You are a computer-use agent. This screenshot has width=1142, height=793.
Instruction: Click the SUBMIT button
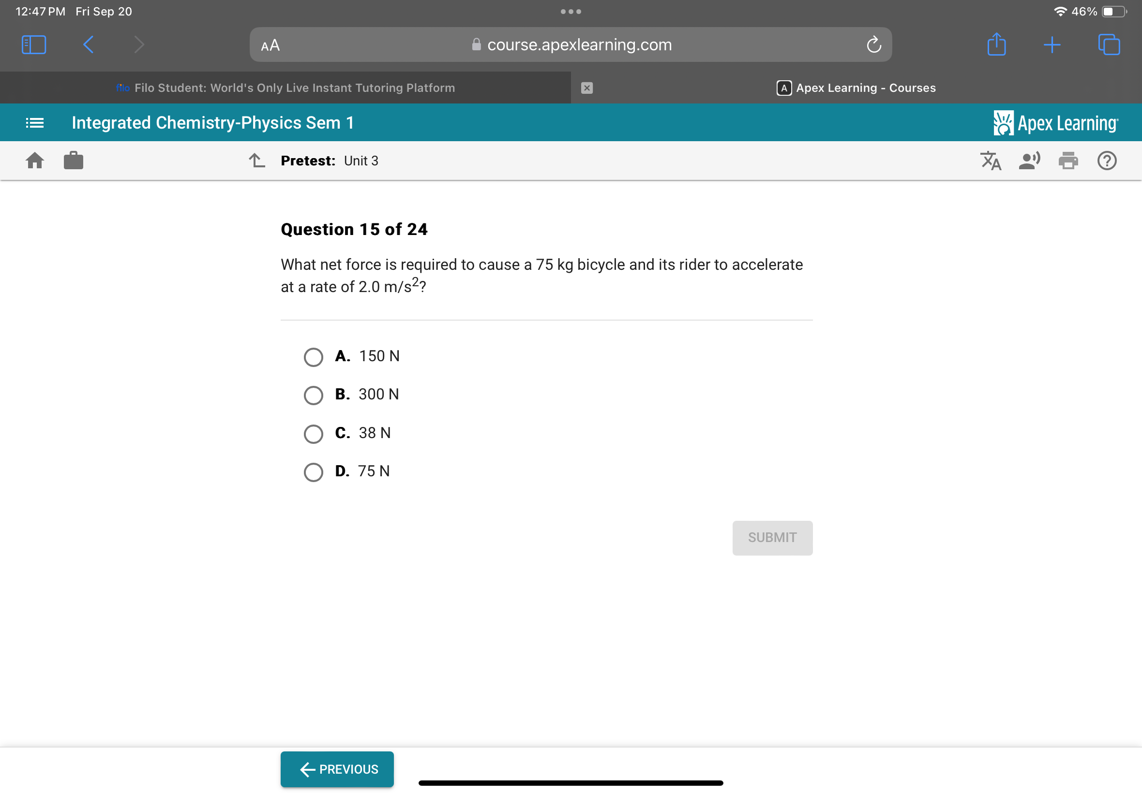[x=771, y=536]
